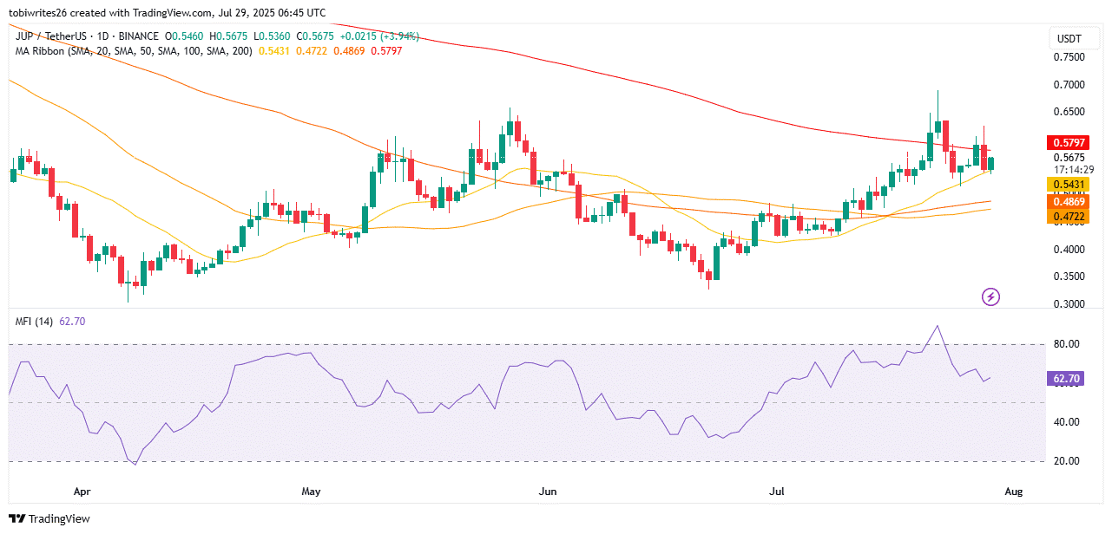
Task: Click the 20.00 MFI axis label
Action: click(x=1067, y=461)
